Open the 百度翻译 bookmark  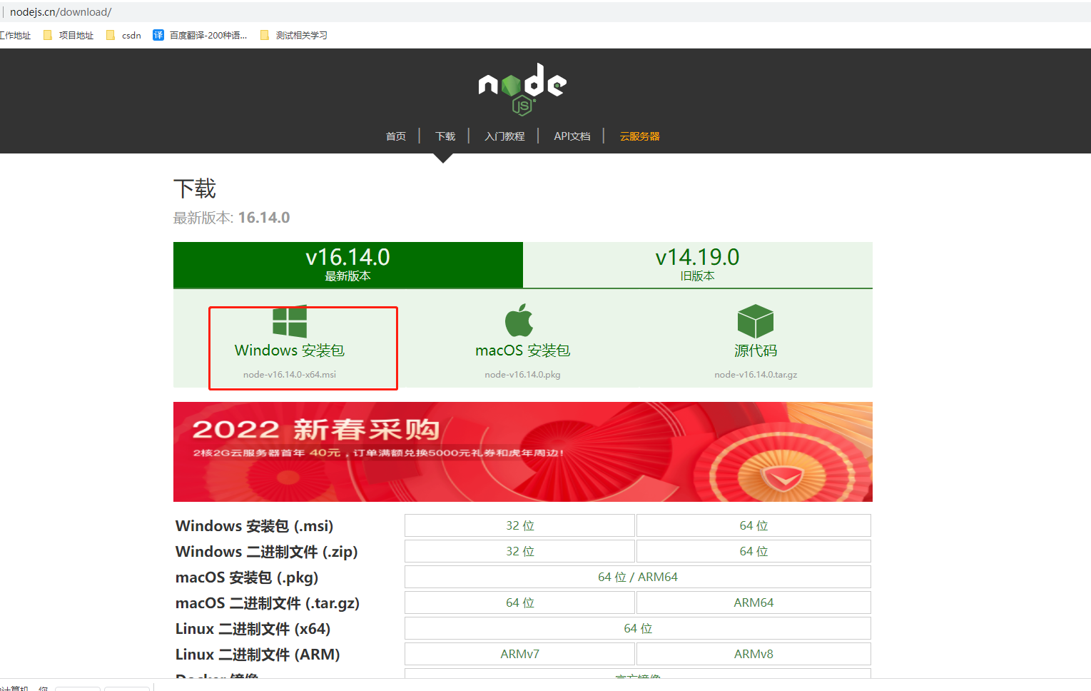[200, 35]
